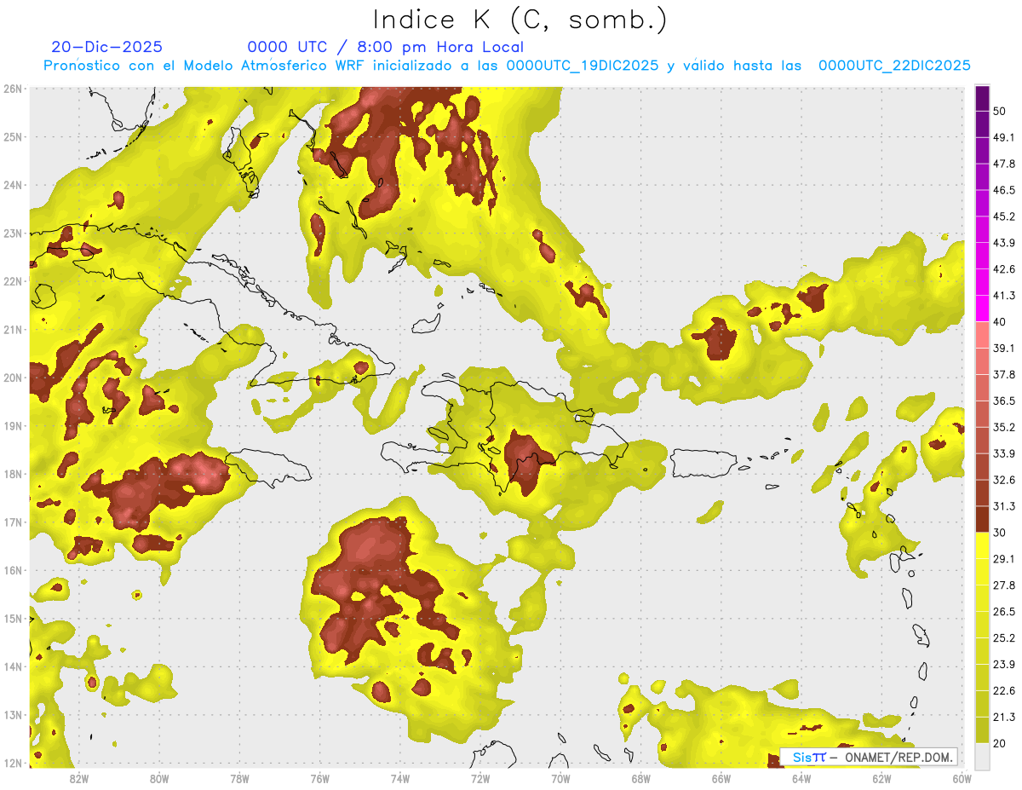
Task: Click the longitude label '60W'
Action: 962,779
